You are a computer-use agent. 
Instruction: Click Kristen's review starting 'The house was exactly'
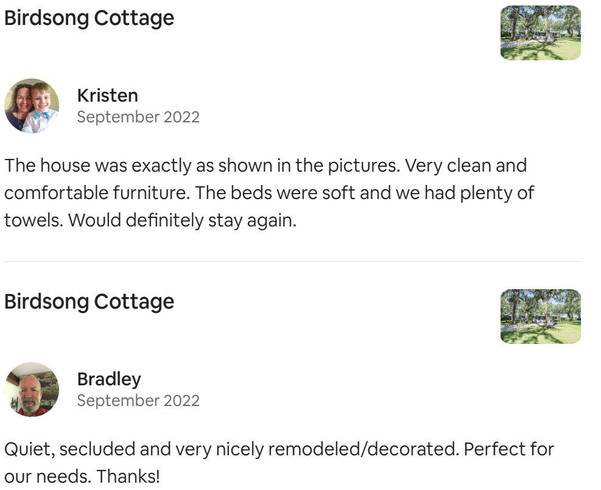coord(269,193)
